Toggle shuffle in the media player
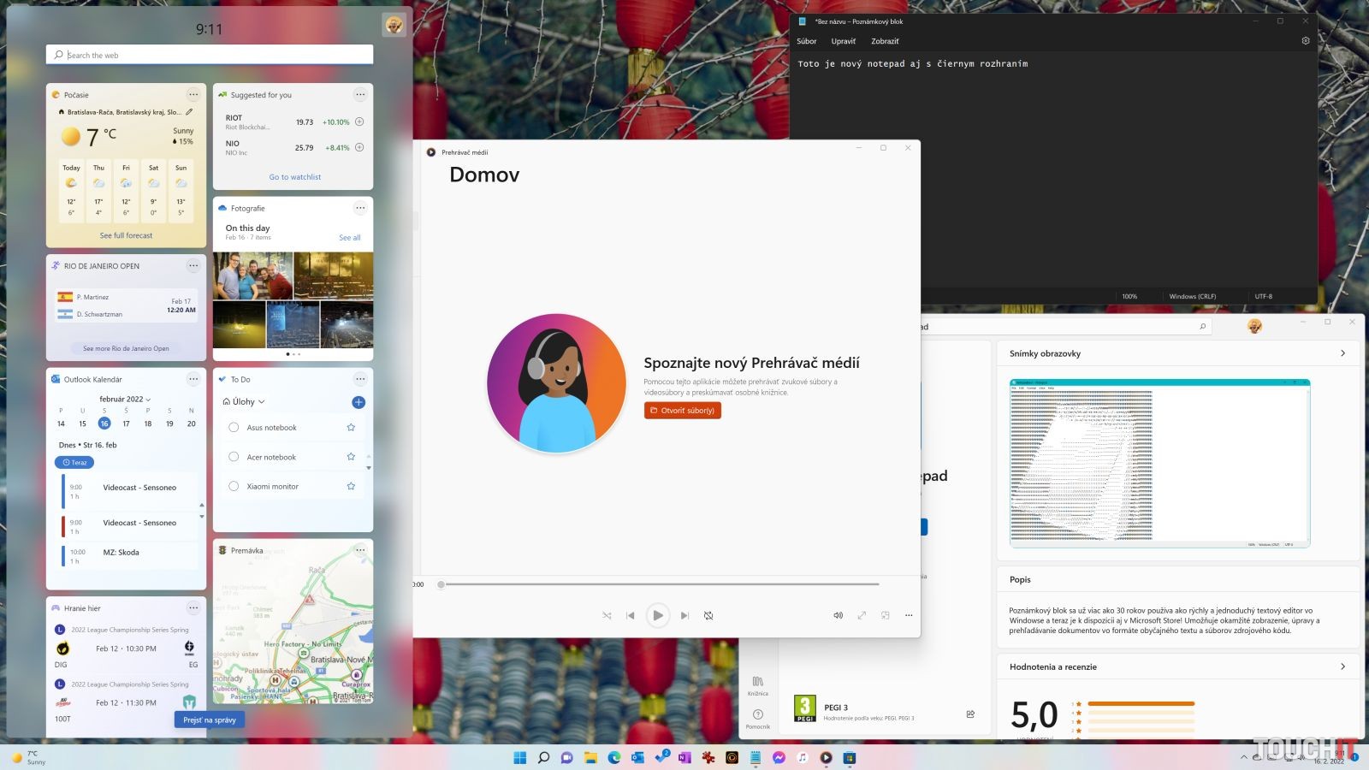 pos(607,615)
